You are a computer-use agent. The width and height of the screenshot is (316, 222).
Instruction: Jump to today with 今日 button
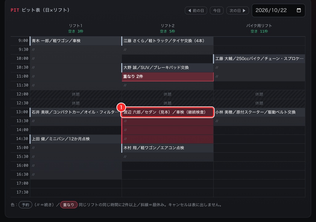[x=217, y=10]
